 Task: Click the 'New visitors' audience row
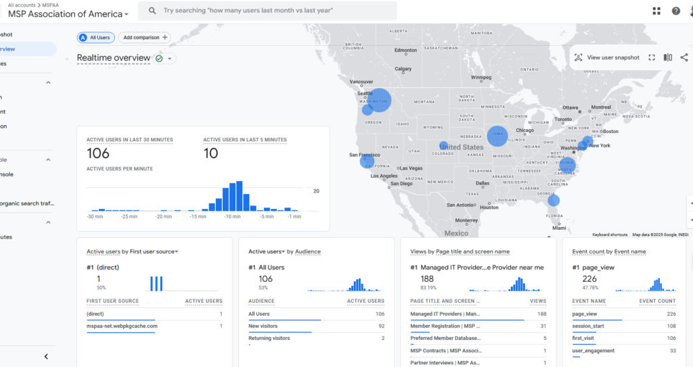(x=316, y=326)
